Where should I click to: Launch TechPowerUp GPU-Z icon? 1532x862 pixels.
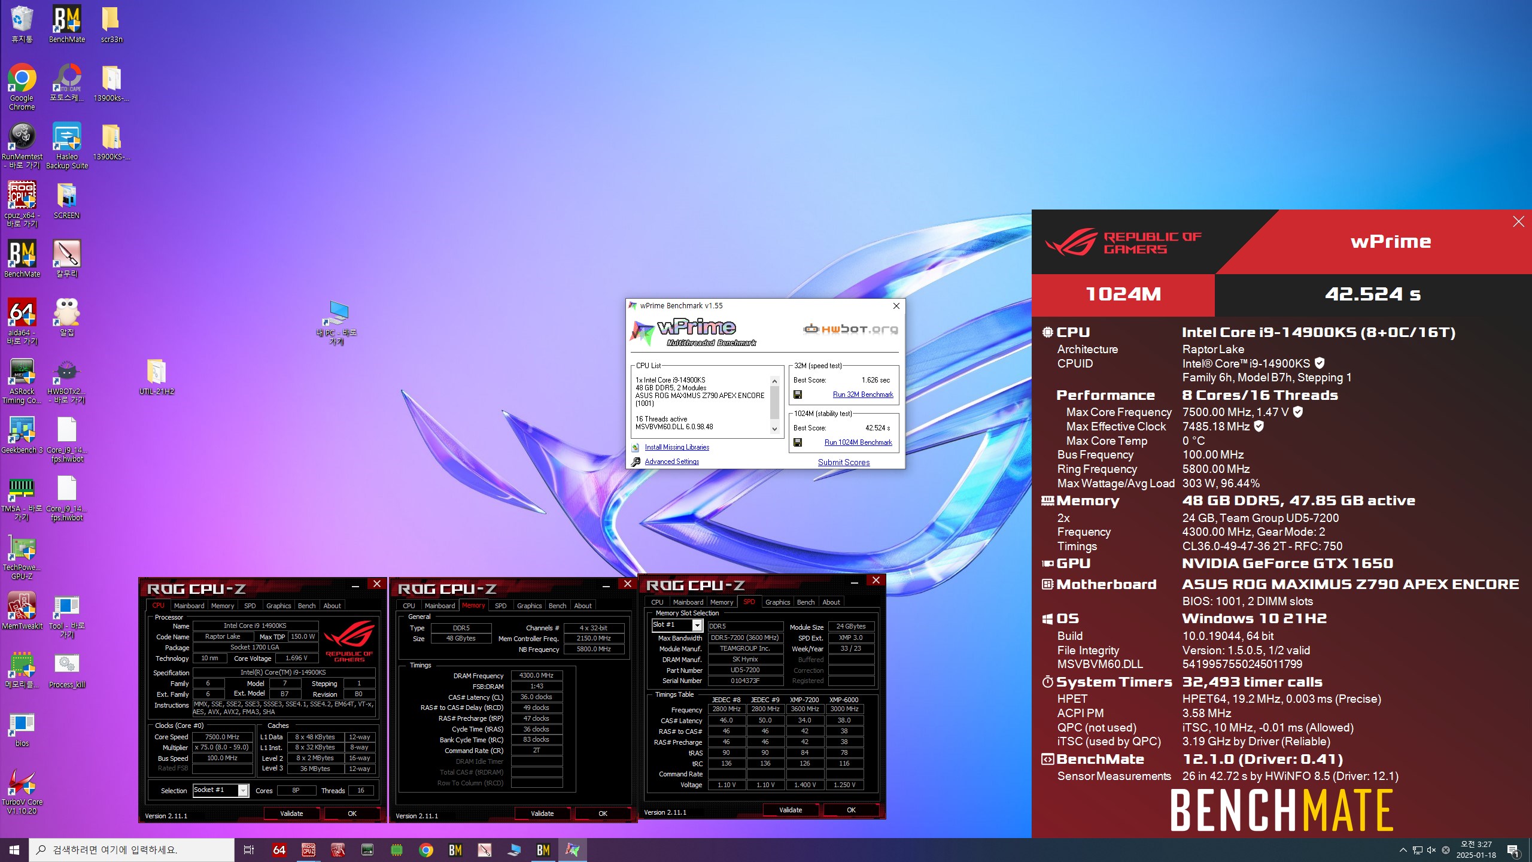pyautogui.click(x=22, y=556)
